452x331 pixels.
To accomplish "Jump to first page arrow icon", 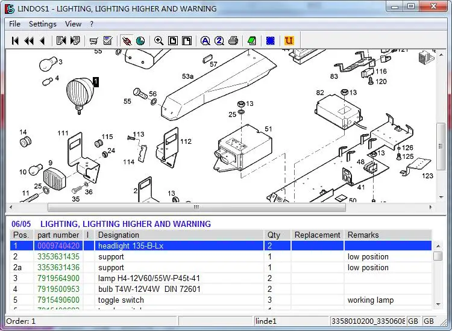I will pyautogui.click(x=15, y=41).
